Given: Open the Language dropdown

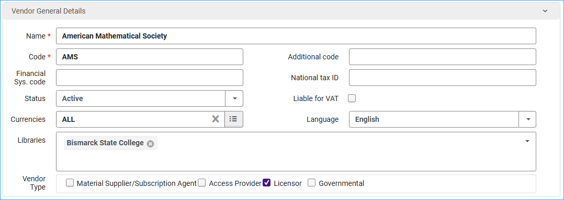Looking at the screenshot, I should pyautogui.click(x=527, y=119).
